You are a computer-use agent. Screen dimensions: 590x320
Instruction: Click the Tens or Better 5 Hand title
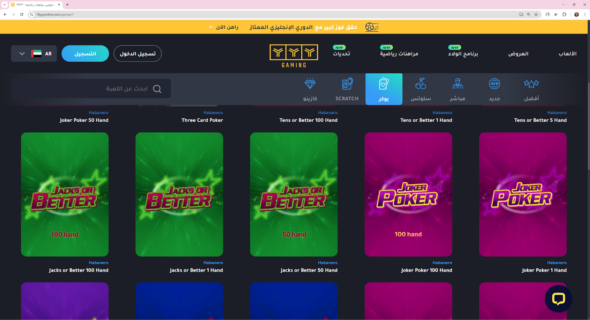(x=541, y=120)
